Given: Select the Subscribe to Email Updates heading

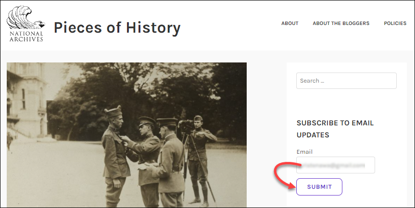Looking at the screenshot, I should (x=335, y=129).
